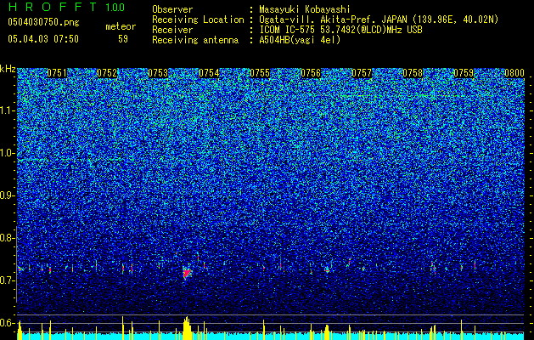
Task: Click the Observer field label
Action: 172,9
